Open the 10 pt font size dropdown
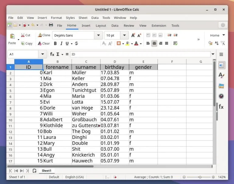 pos(124,35)
